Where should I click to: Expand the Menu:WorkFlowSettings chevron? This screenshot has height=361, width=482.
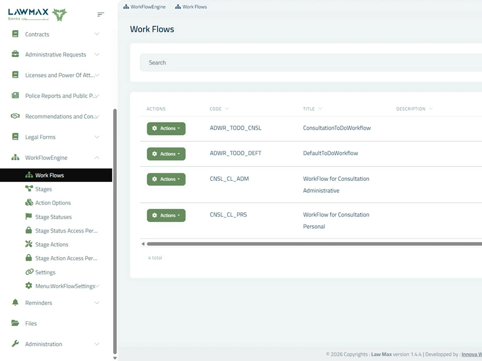pyautogui.click(x=97, y=286)
